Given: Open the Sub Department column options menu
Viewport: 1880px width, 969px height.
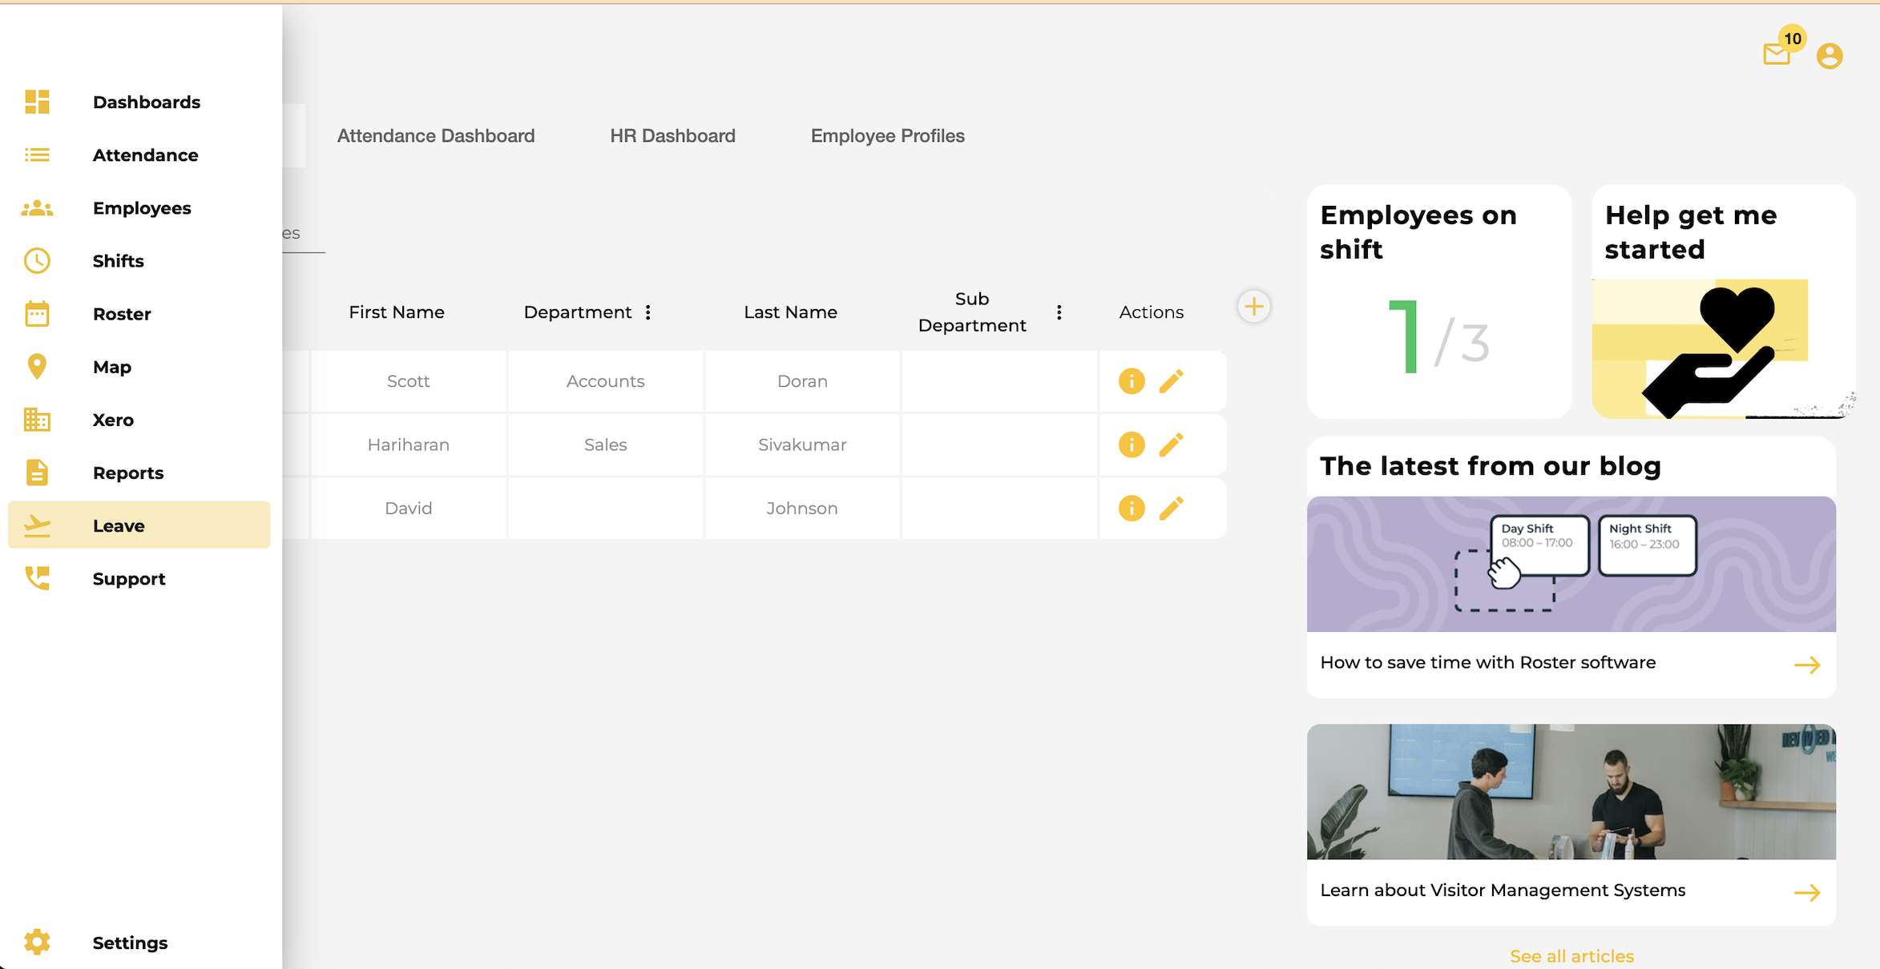Looking at the screenshot, I should 1059,312.
